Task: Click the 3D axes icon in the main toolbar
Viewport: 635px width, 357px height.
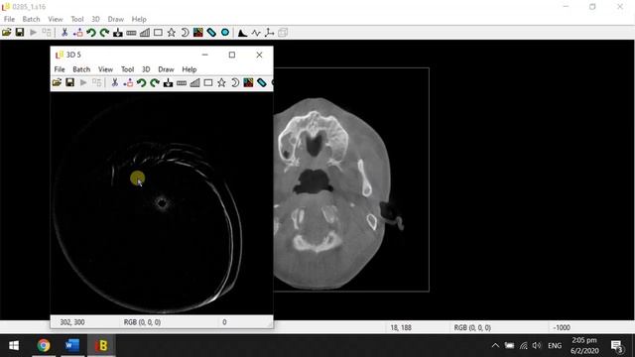Action: point(269,33)
